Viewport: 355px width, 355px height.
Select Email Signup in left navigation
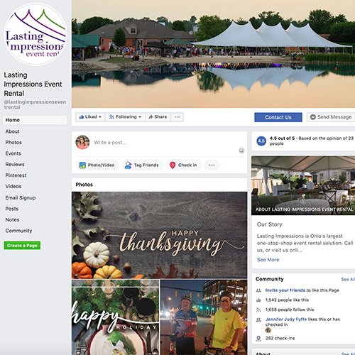(21, 197)
